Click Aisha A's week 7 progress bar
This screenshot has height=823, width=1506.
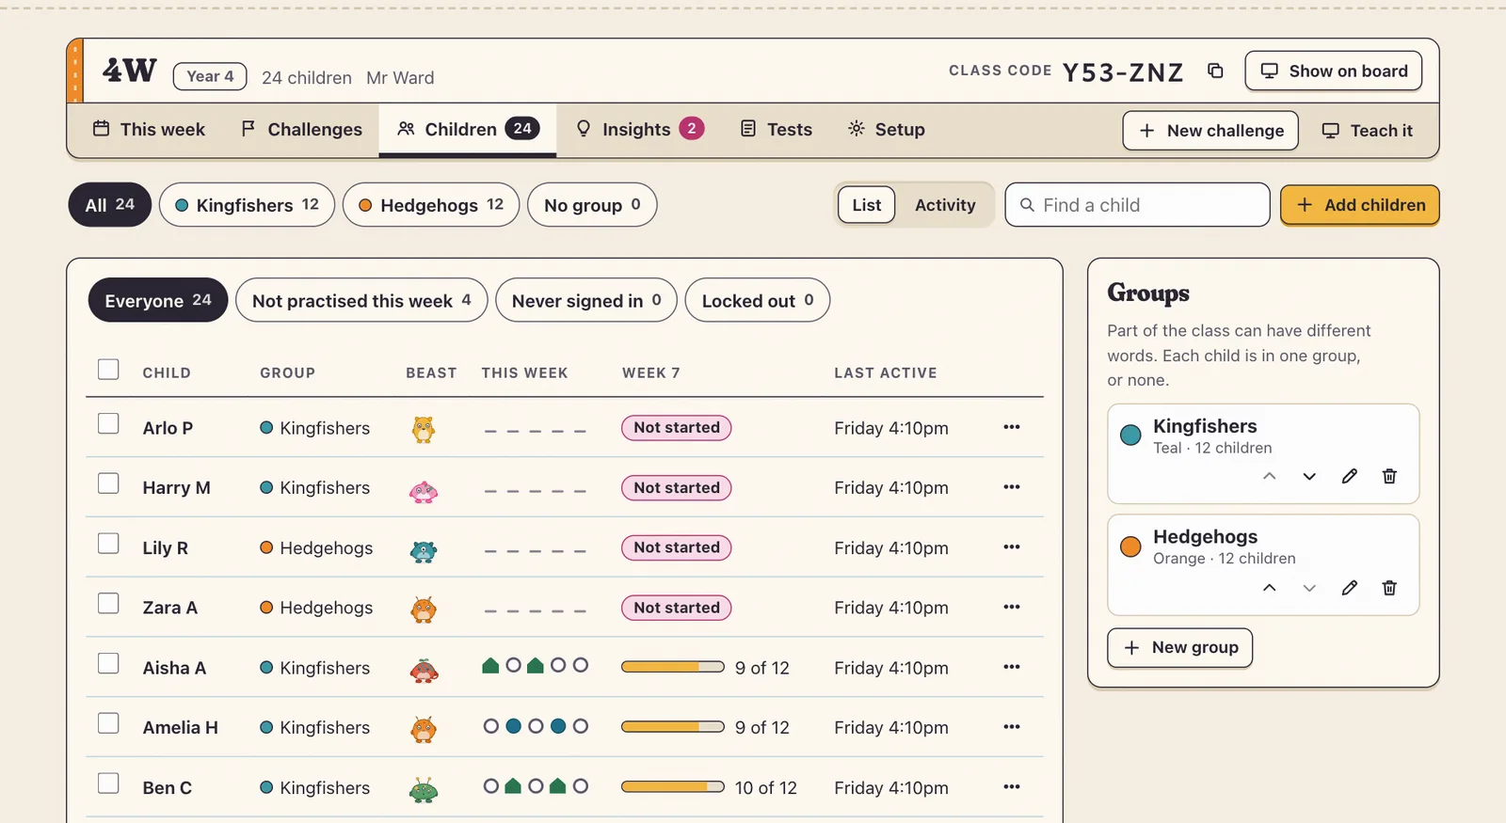click(x=673, y=667)
